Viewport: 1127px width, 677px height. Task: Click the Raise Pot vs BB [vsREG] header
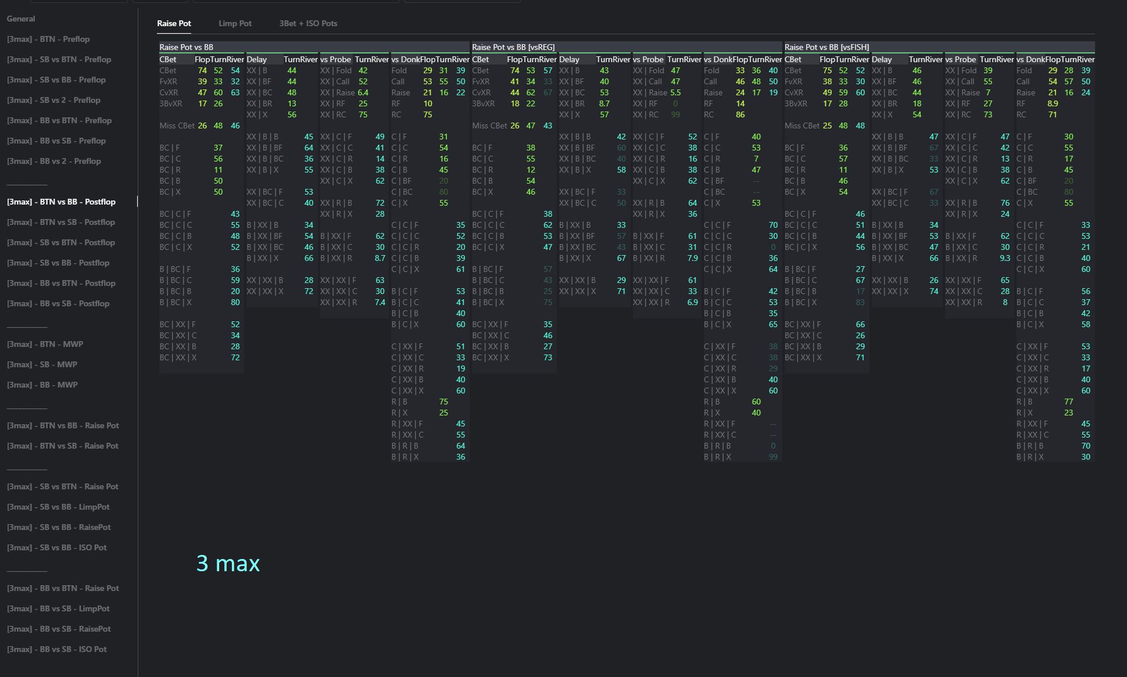point(513,47)
